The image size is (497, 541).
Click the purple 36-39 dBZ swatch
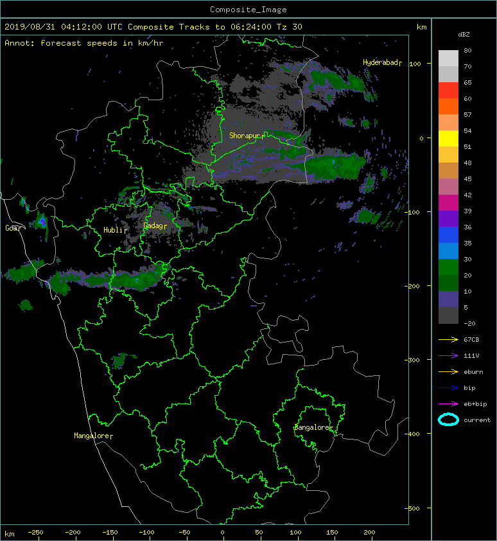(448, 218)
